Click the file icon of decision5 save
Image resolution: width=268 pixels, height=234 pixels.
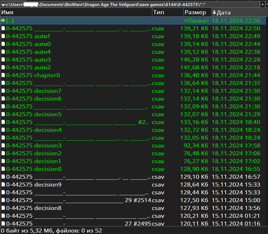coord(3,114)
